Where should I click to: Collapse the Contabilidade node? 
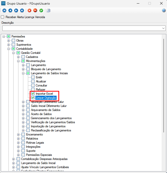tap(8, 49)
